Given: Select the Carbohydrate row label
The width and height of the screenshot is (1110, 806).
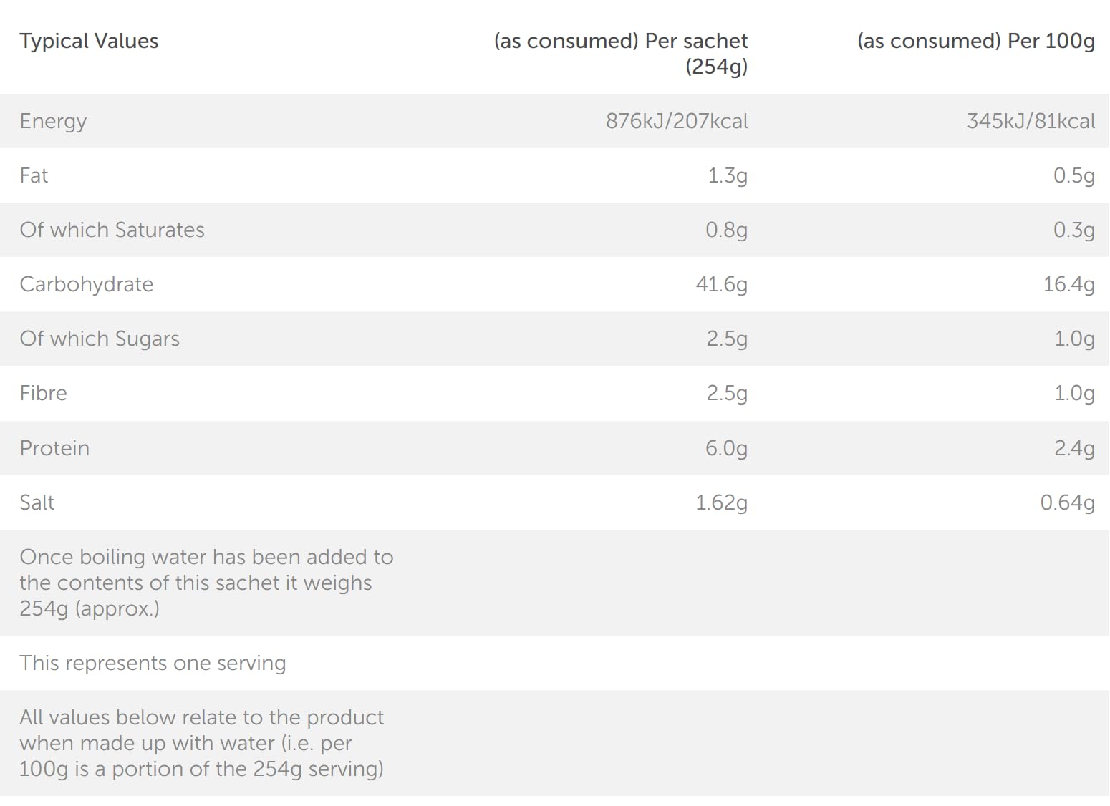Looking at the screenshot, I should (x=86, y=284).
